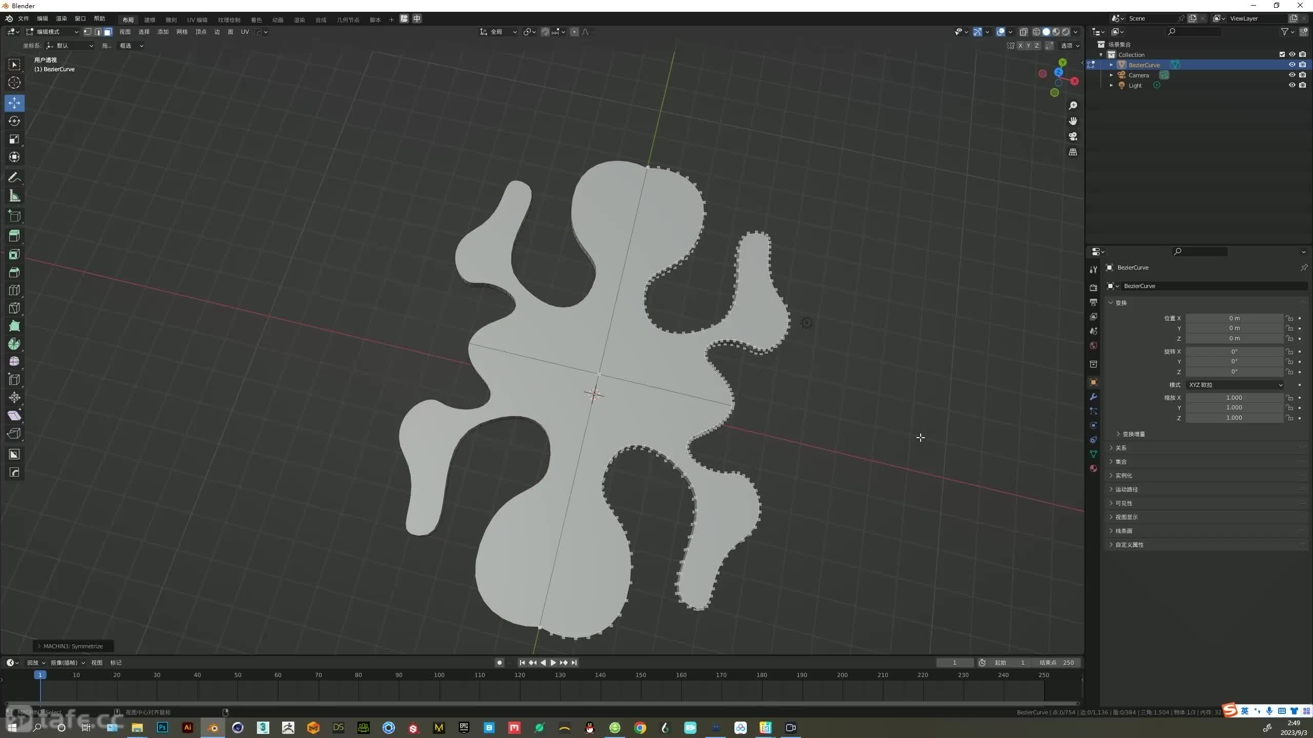
Task: Select the Transform tool
Action: tap(14, 157)
